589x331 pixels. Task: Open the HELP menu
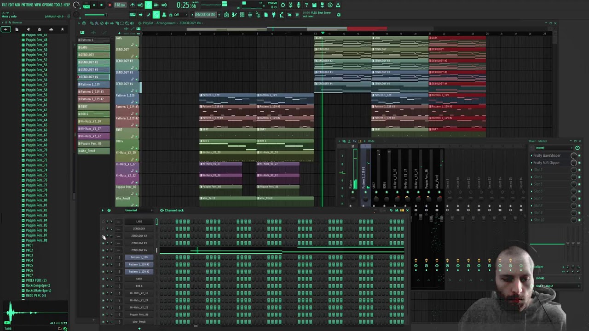click(x=67, y=5)
